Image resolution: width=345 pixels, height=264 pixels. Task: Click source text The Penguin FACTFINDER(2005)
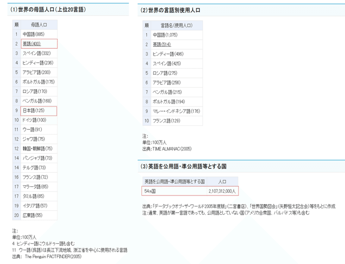pyautogui.click(x=53, y=257)
